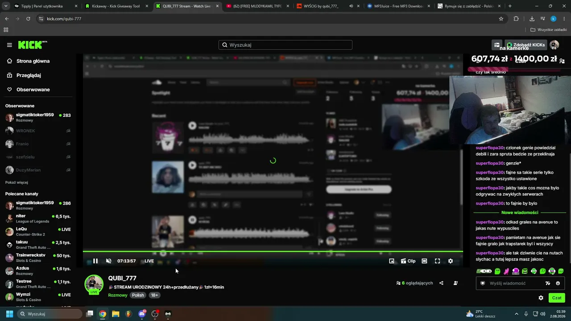This screenshot has width=571, height=321.
Task: Mute audio on WYŚCIG tab
Action: pos(351,6)
